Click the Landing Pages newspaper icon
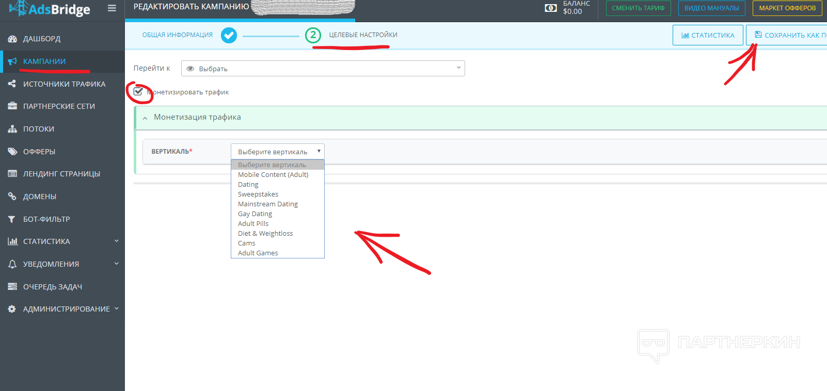The width and height of the screenshot is (827, 391). pos(12,174)
